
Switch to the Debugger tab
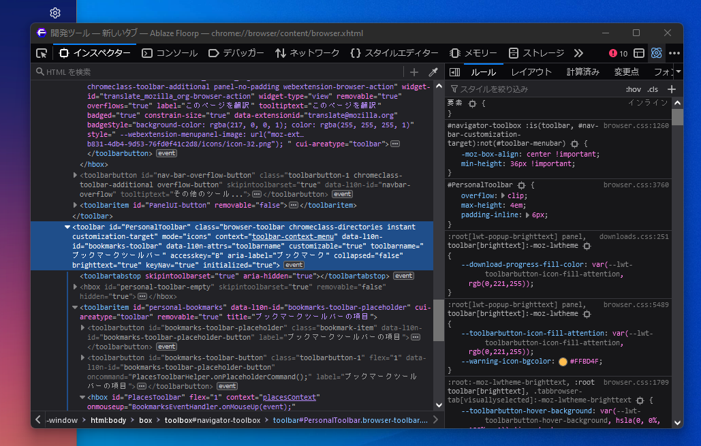[236, 53]
